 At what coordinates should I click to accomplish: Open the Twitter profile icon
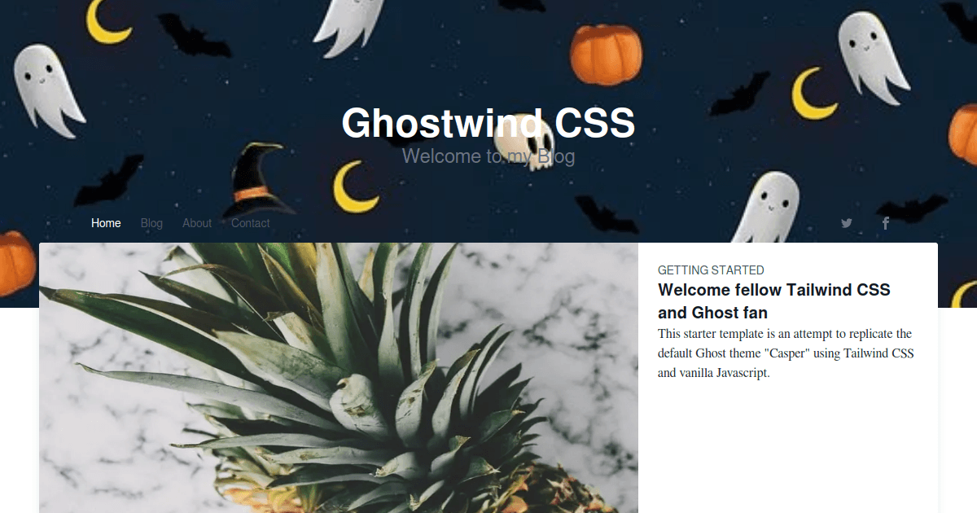[x=847, y=223]
